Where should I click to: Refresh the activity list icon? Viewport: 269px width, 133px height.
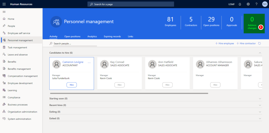click(x=260, y=43)
